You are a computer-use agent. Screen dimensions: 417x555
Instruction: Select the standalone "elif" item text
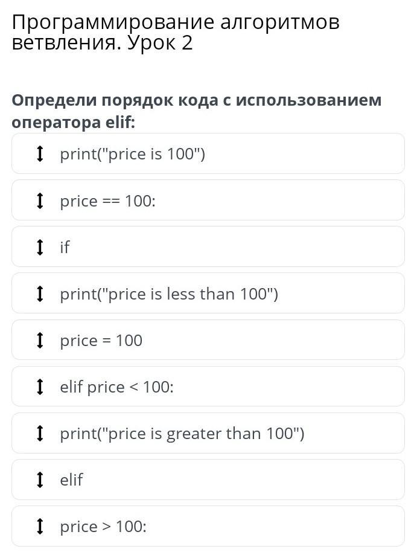[x=71, y=480]
